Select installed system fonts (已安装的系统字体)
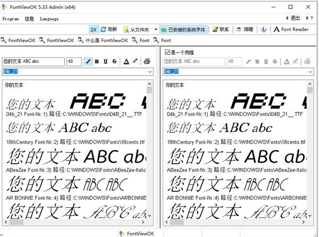This screenshot has width=319, height=237. click(x=183, y=30)
